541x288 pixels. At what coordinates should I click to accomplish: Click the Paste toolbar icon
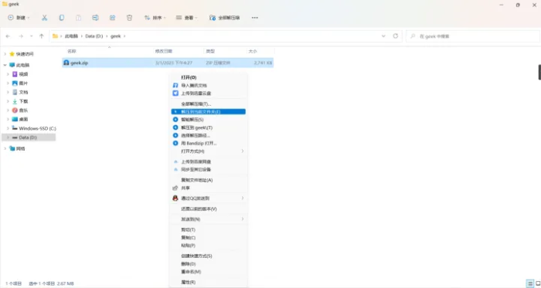pos(78,18)
